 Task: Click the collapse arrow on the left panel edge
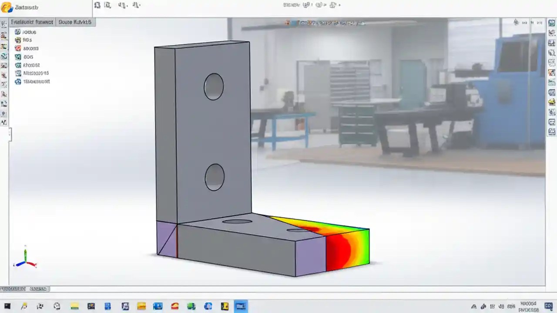click(x=10, y=135)
